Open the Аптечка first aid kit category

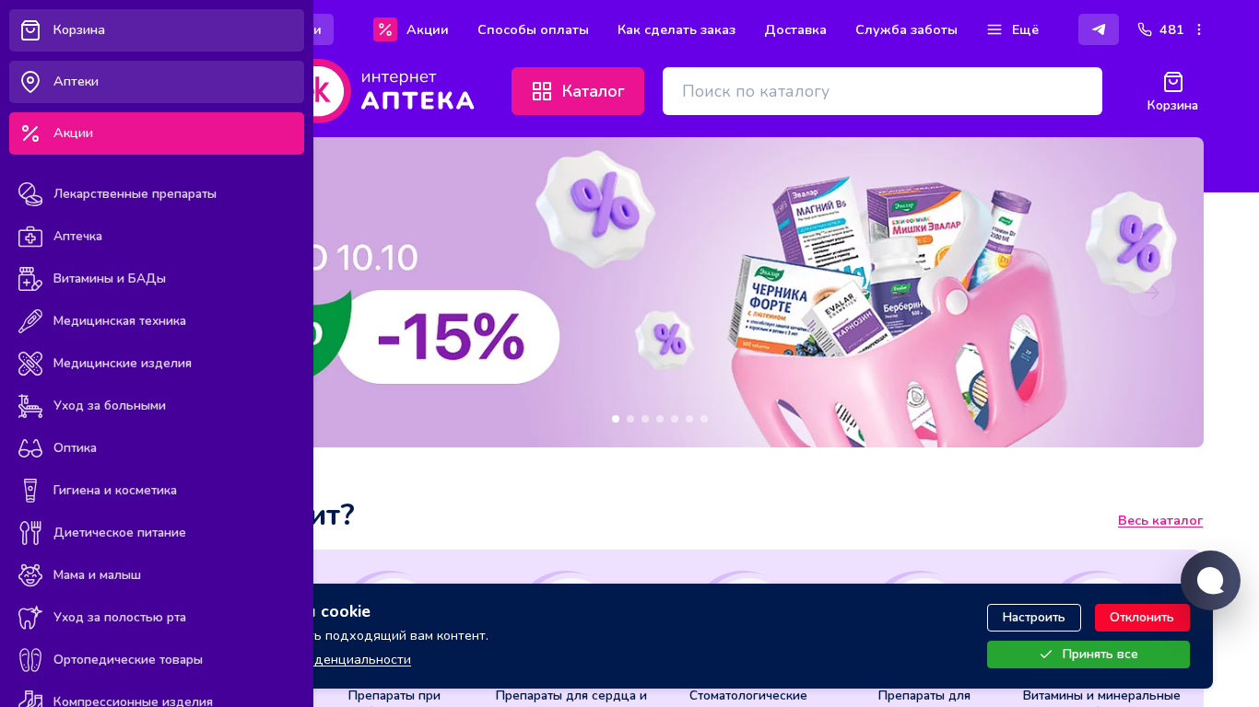click(x=157, y=237)
